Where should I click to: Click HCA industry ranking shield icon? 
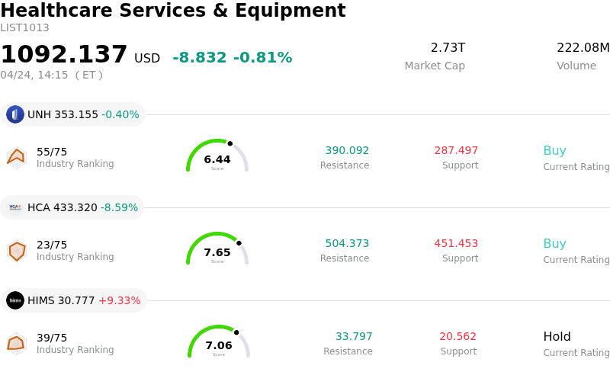(x=16, y=250)
